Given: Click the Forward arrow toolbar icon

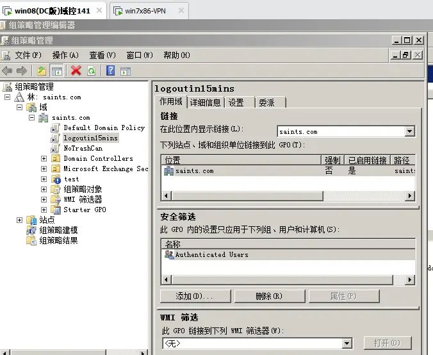Looking at the screenshot, I should (22, 71).
